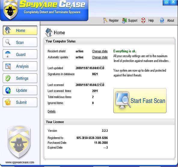Select the version number 2.2.3
Image resolution: width=178 pixels, height=167 pixels.
[105, 131]
